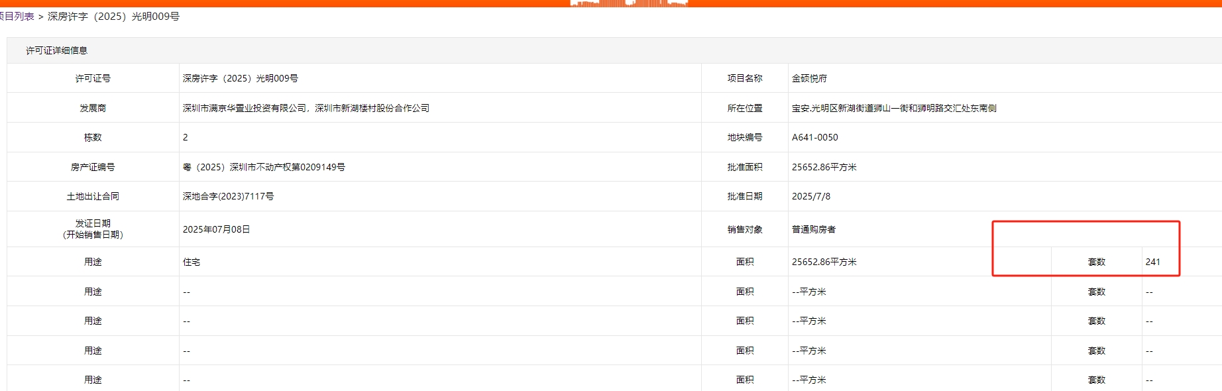
Task: Click the 地块编号 value A641-0050
Action: (814, 137)
